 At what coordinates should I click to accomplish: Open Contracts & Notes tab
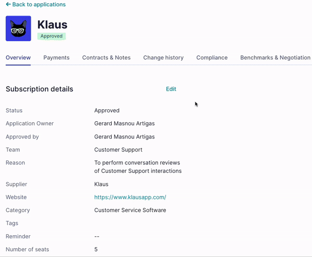(107, 58)
